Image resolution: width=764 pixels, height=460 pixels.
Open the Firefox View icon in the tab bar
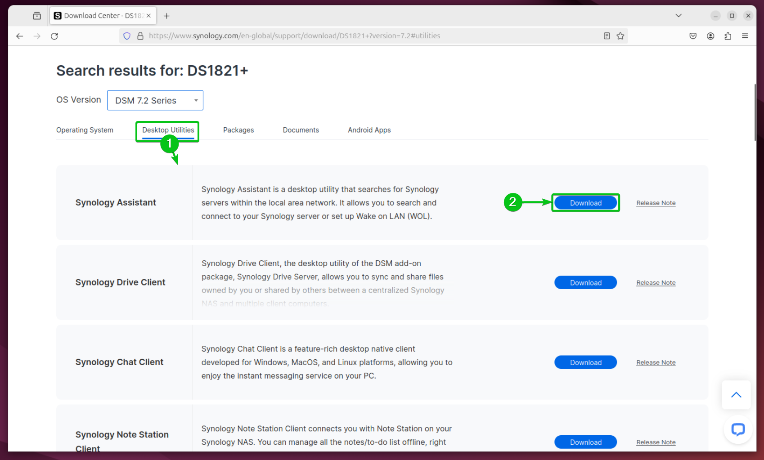pyautogui.click(x=37, y=16)
